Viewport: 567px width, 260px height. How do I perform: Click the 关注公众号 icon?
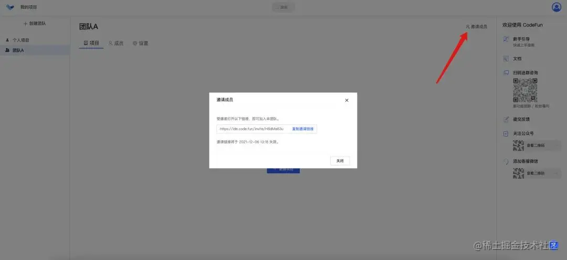click(506, 133)
